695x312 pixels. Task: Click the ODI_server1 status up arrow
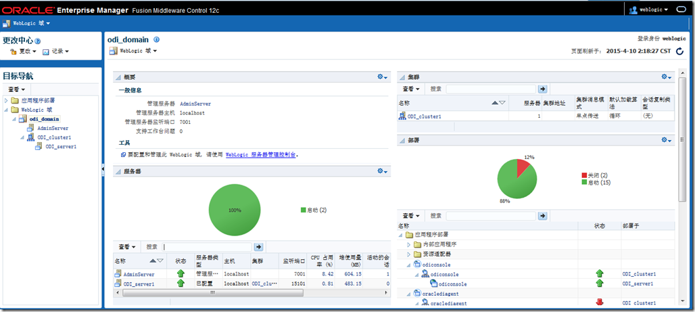point(181,283)
